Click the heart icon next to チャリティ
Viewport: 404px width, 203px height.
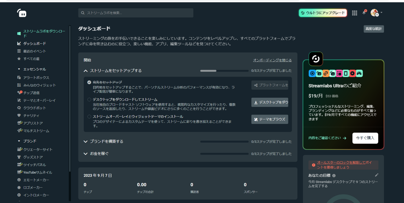[x=19, y=116]
